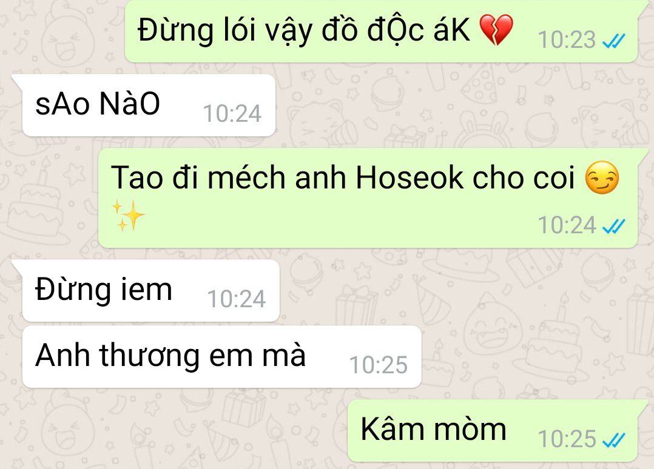Click 10:24 timestamp on 'Đừng iem'
Image resolution: width=654 pixels, height=469 pixels.
(x=237, y=299)
